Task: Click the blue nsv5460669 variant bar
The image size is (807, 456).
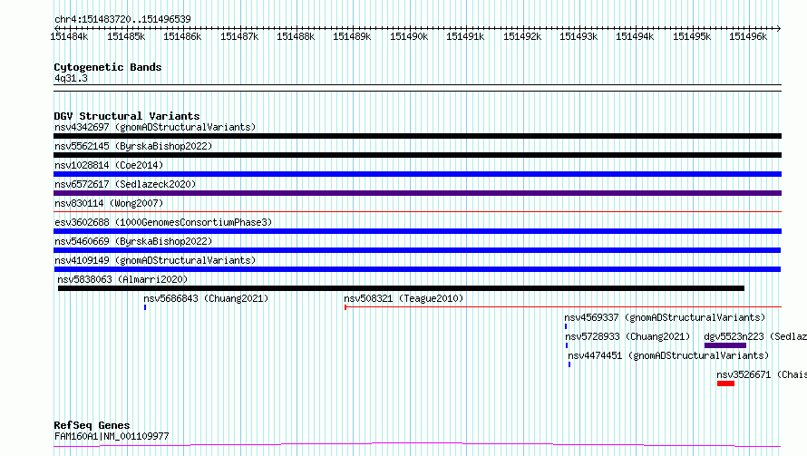Action: [x=417, y=250]
